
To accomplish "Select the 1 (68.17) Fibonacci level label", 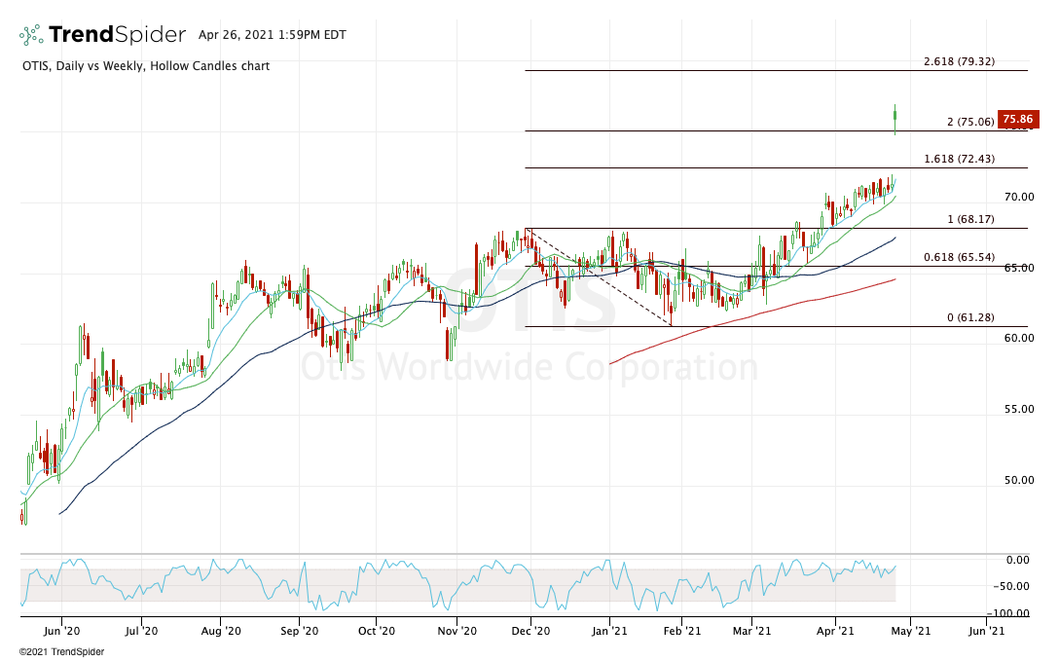I will tap(970, 219).
